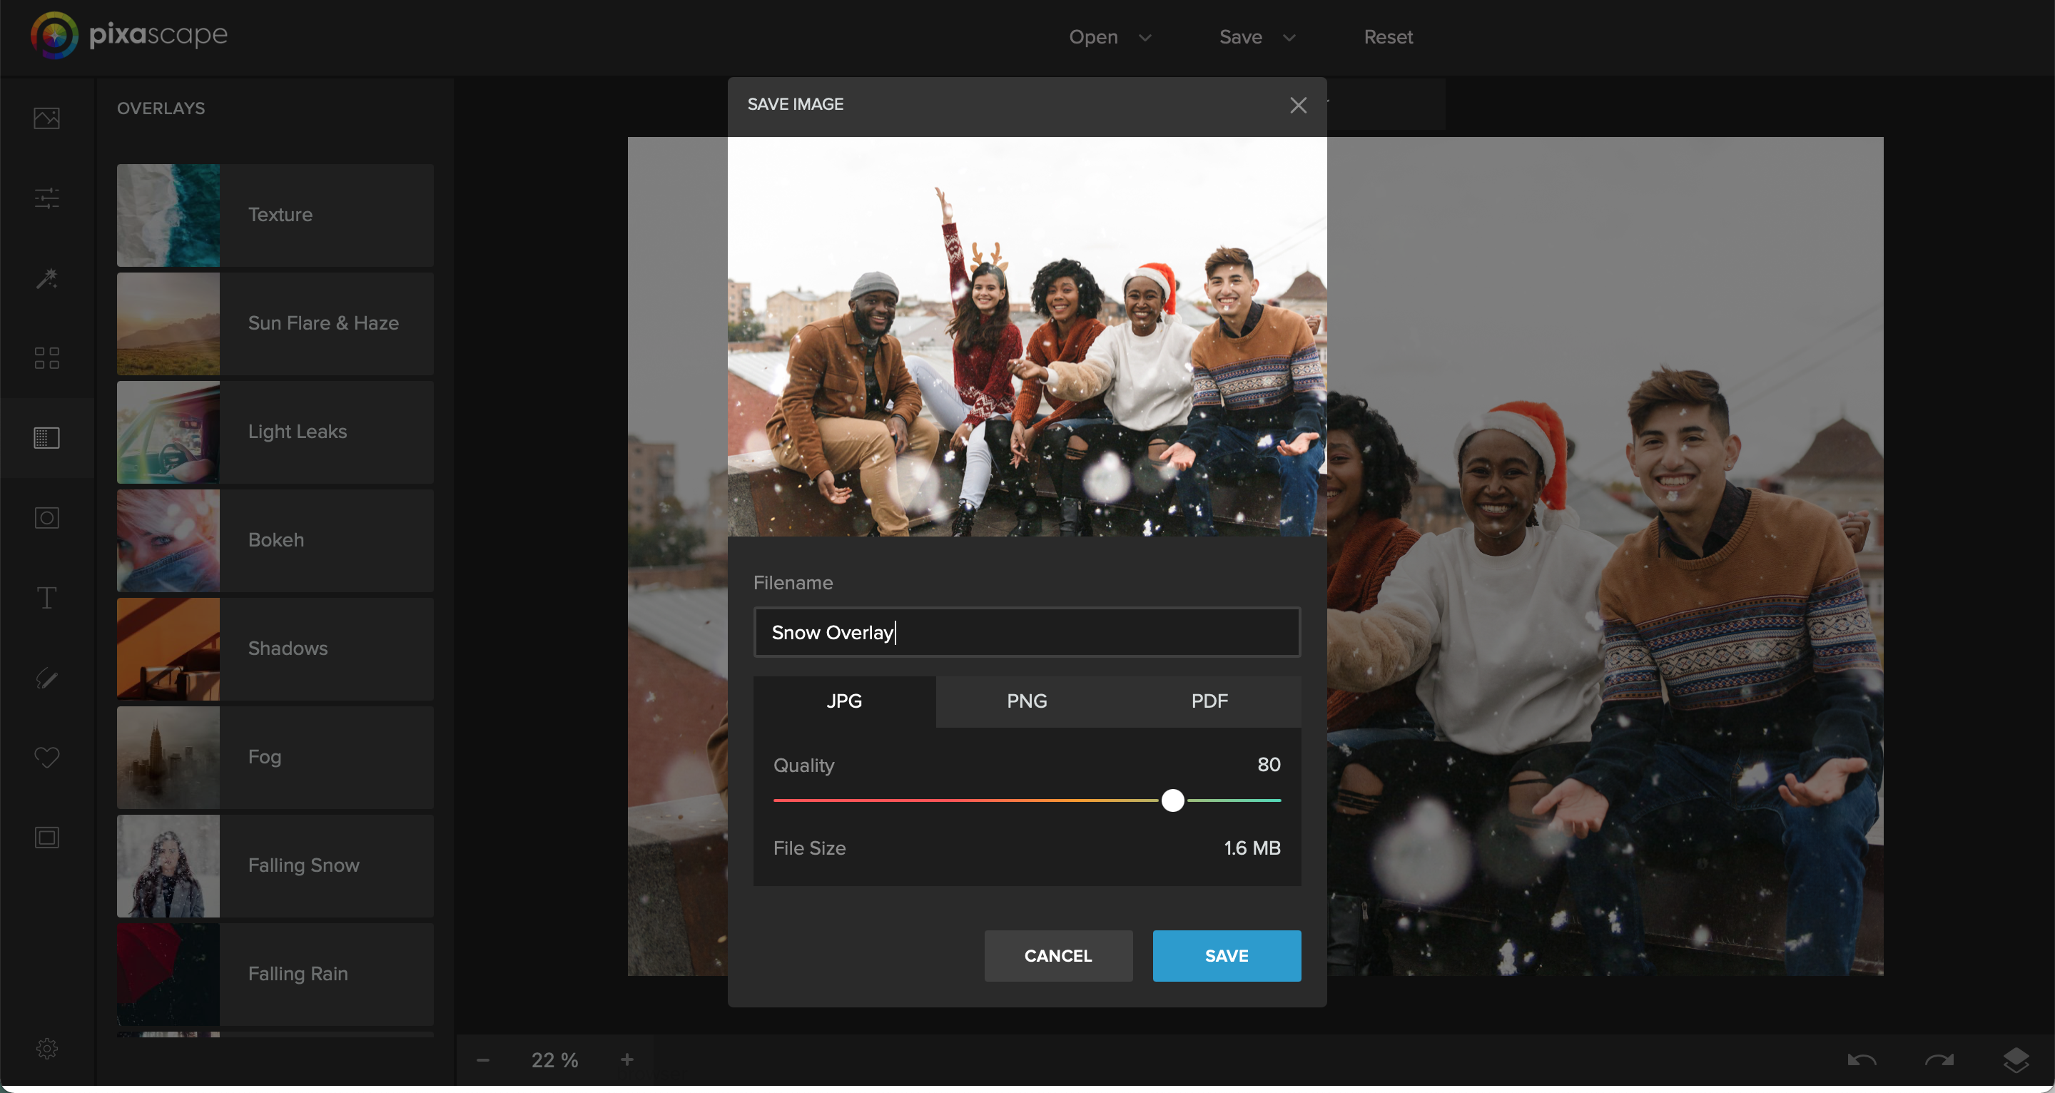This screenshot has width=2055, height=1093.
Task: Zoom out with the minus icon
Action: tap(482, 1059)
